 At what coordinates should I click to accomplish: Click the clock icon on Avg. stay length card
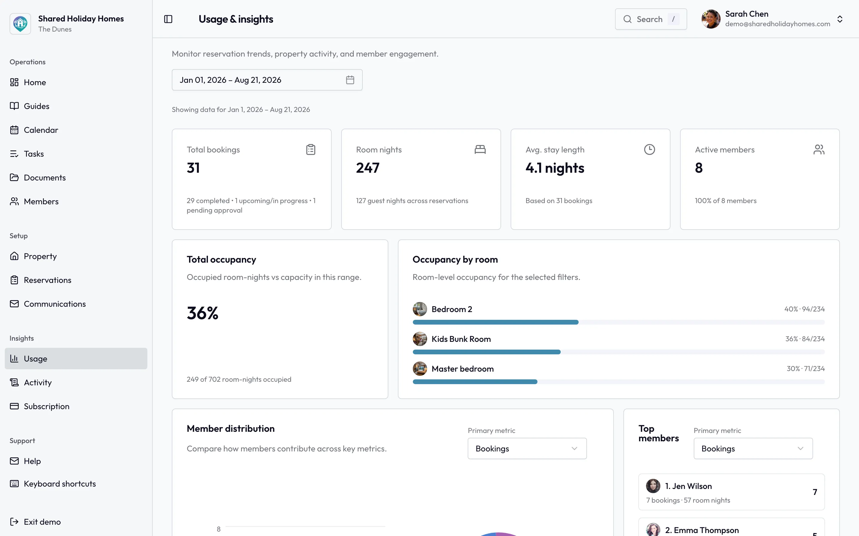click(x=649, y=149)
